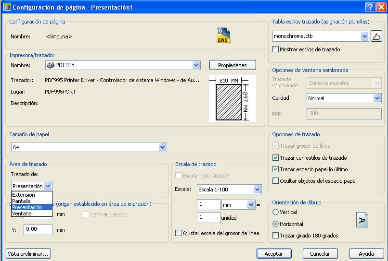Tick Ajustar escala del grosor de línea
This screenshot has height=261, width=388.
coord(179,233)
